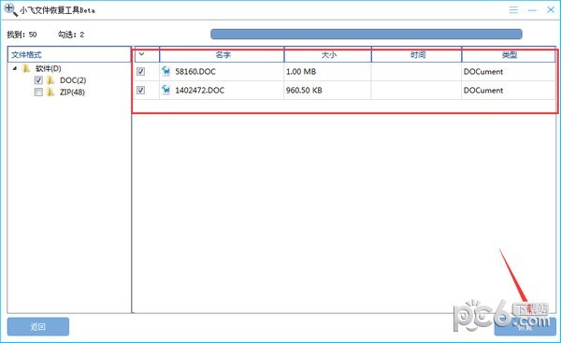Click the 找到: 50 counter
The height and width of the screenshot is (343, 561).
point(22,35)
